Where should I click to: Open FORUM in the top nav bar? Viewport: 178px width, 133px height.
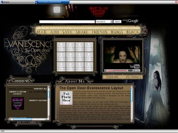[x=89, y=28]
